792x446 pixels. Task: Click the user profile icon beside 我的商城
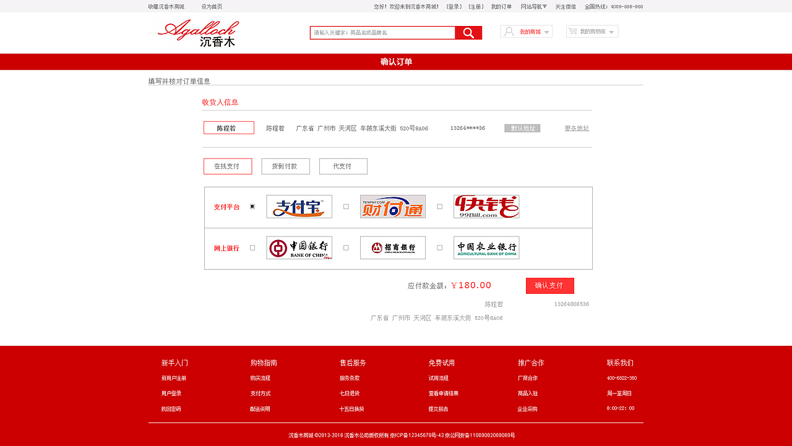[x=509, y=32]
